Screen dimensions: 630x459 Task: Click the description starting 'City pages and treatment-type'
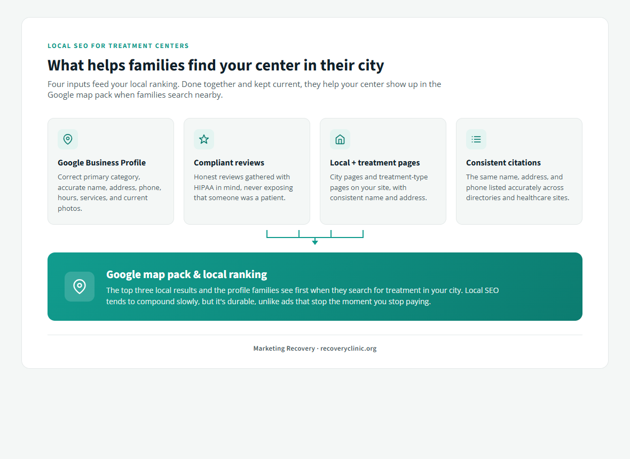tap(379, 187)
